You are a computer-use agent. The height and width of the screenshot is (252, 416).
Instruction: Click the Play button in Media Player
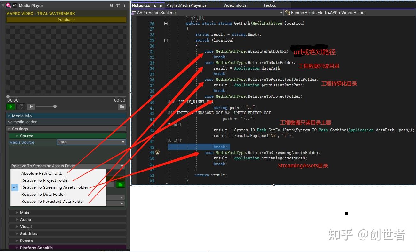[10, 106]
